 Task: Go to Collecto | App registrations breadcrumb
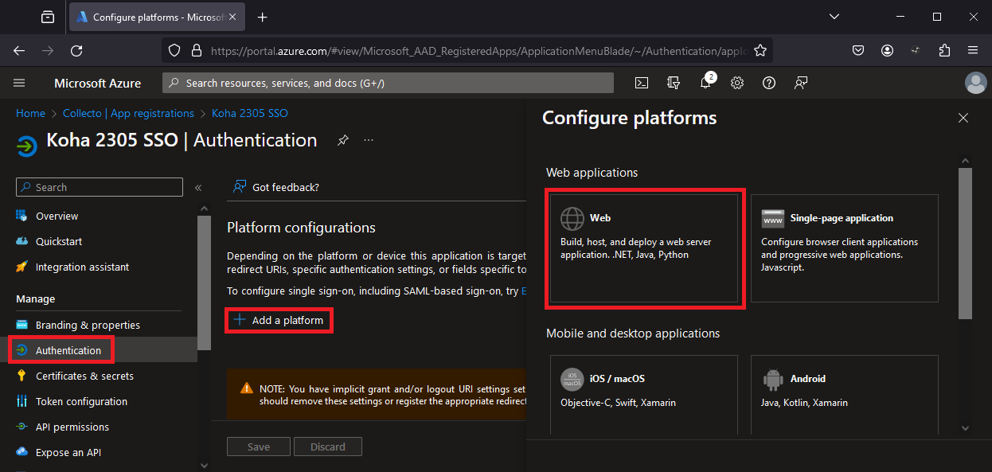(x=128, y=113)
